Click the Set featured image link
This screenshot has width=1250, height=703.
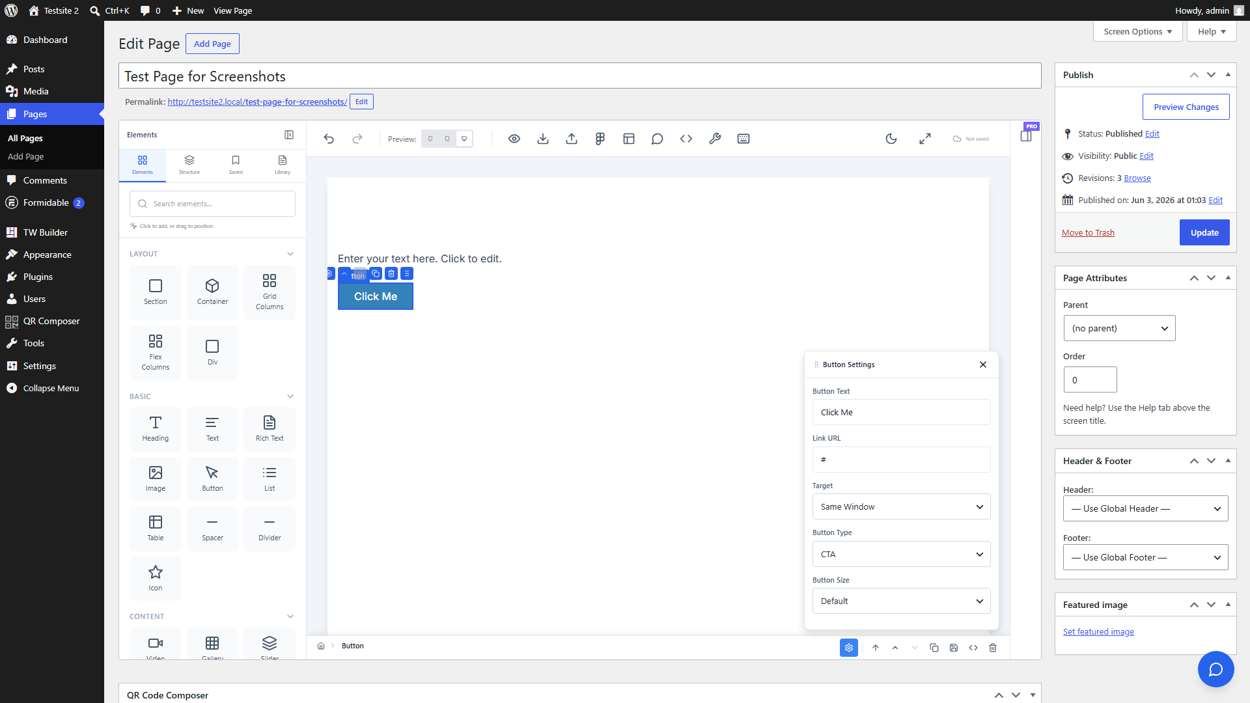1098,631
